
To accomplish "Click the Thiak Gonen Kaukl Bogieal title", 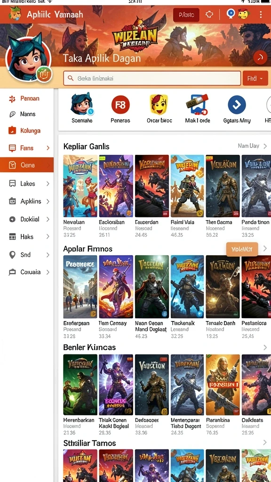I will (114, 423).
